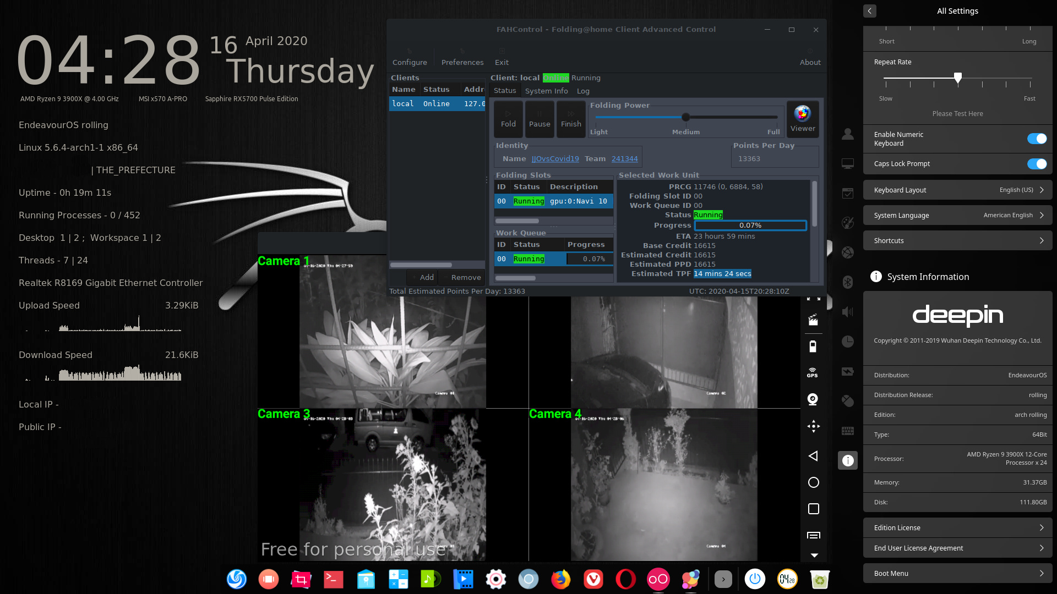The image size is (1057, 594).
Task: Select the highlighted System Information sidebar icon
Action: click(x=848, y=460)
